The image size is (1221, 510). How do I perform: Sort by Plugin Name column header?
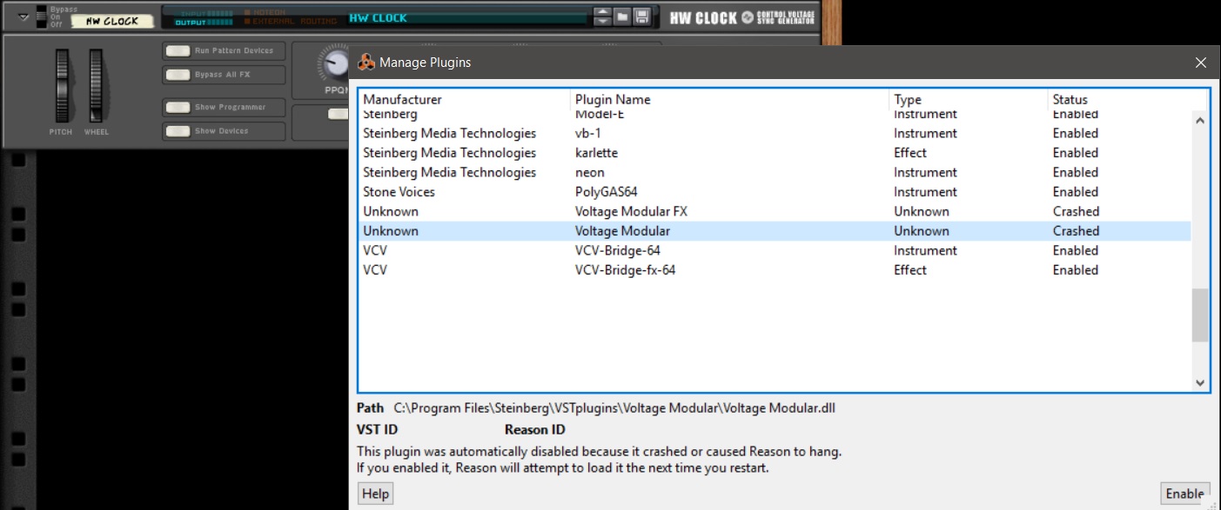click(x=731, y=99)
